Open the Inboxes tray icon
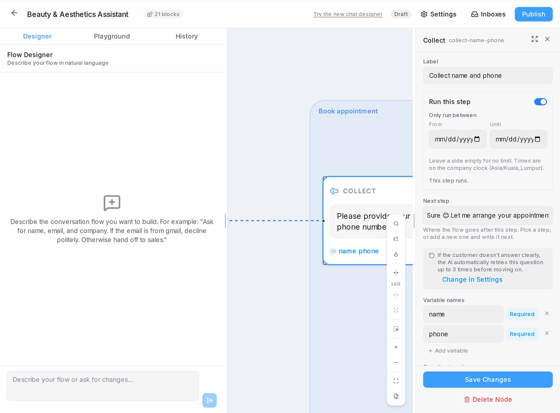560x413 pixels. click(488, 14)
